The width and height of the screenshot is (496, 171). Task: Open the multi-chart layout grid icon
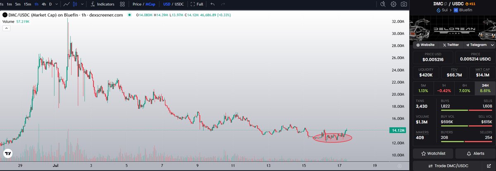click(122, 4)
